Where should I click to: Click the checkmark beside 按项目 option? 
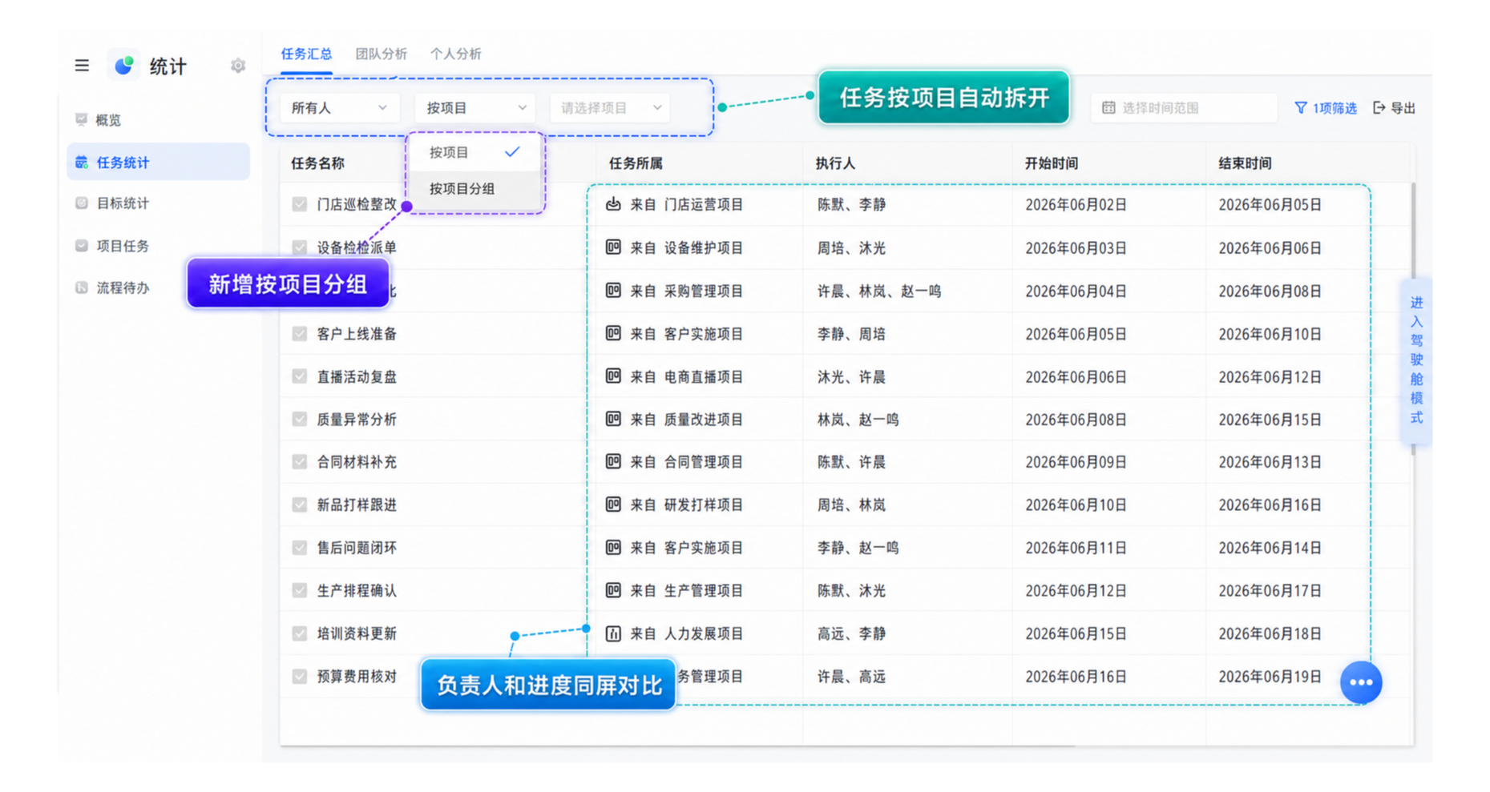(x=512, y=151)
